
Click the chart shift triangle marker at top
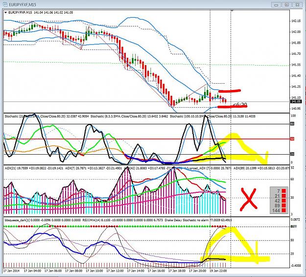(232, 10)
